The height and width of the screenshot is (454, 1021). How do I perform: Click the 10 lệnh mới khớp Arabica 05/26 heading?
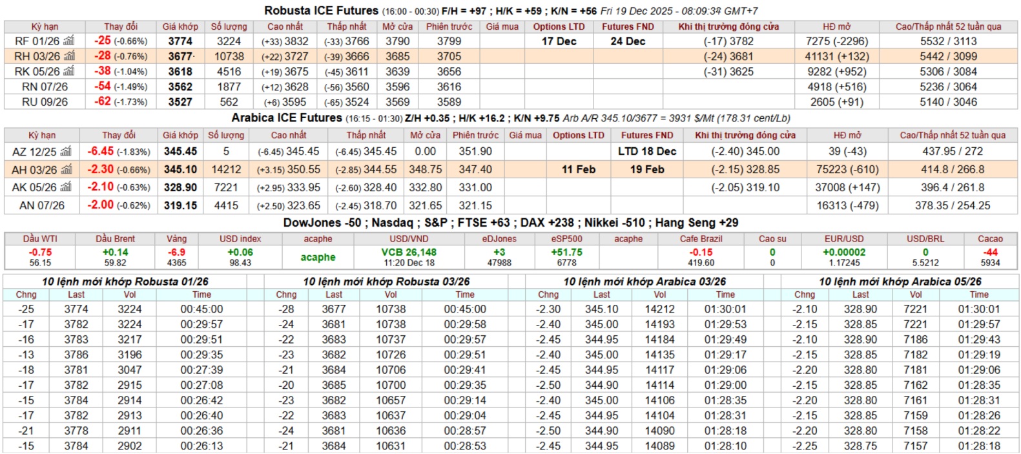coord(900,282)
